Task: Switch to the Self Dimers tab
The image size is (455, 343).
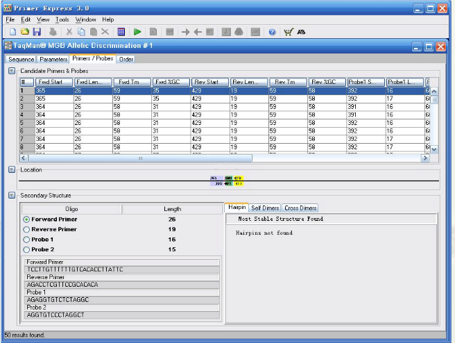Action: point(264,208)
